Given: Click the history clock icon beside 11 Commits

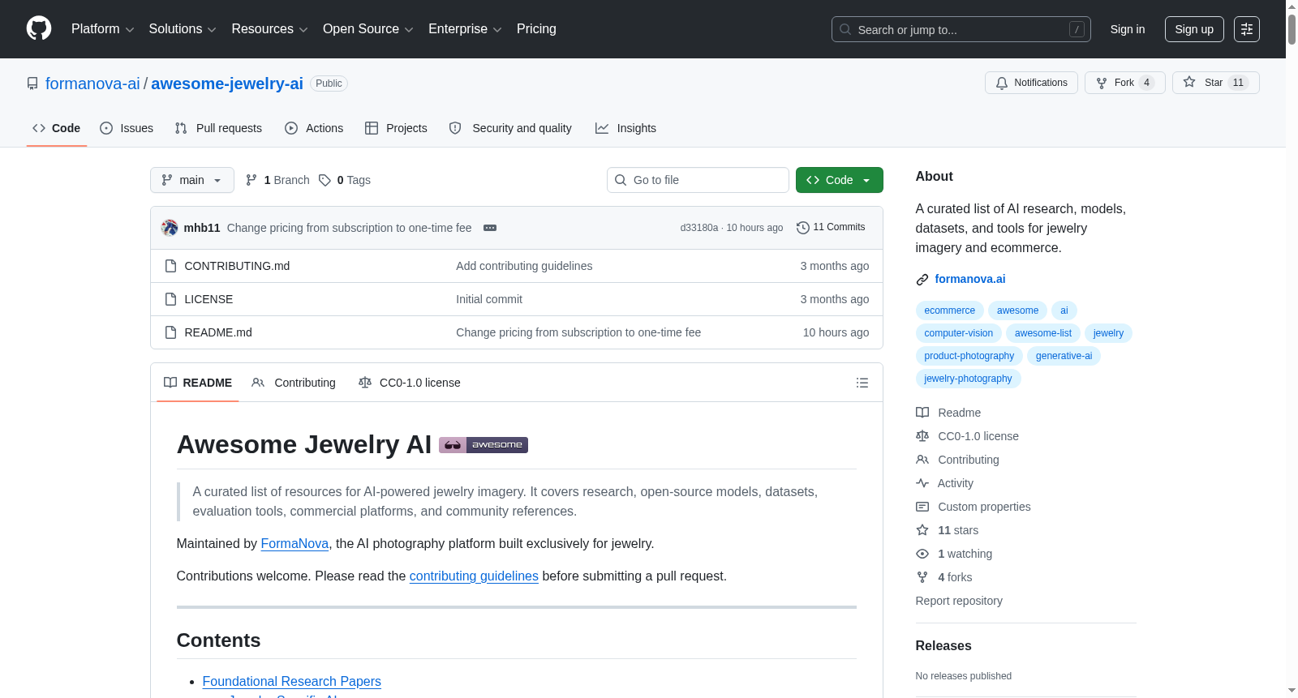Looking at the screenshot, I should tap(803, 228).
